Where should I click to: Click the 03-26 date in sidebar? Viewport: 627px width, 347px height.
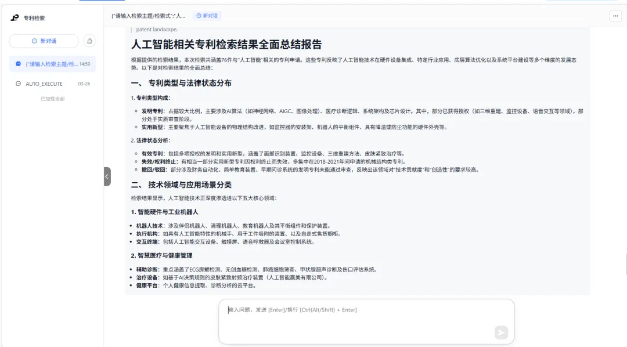(x=84, y=84)
